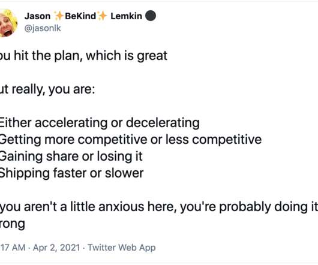
Task: Click the Apr 2, 2021 date link
Action: pyautogui.click(x=56, y=248)
